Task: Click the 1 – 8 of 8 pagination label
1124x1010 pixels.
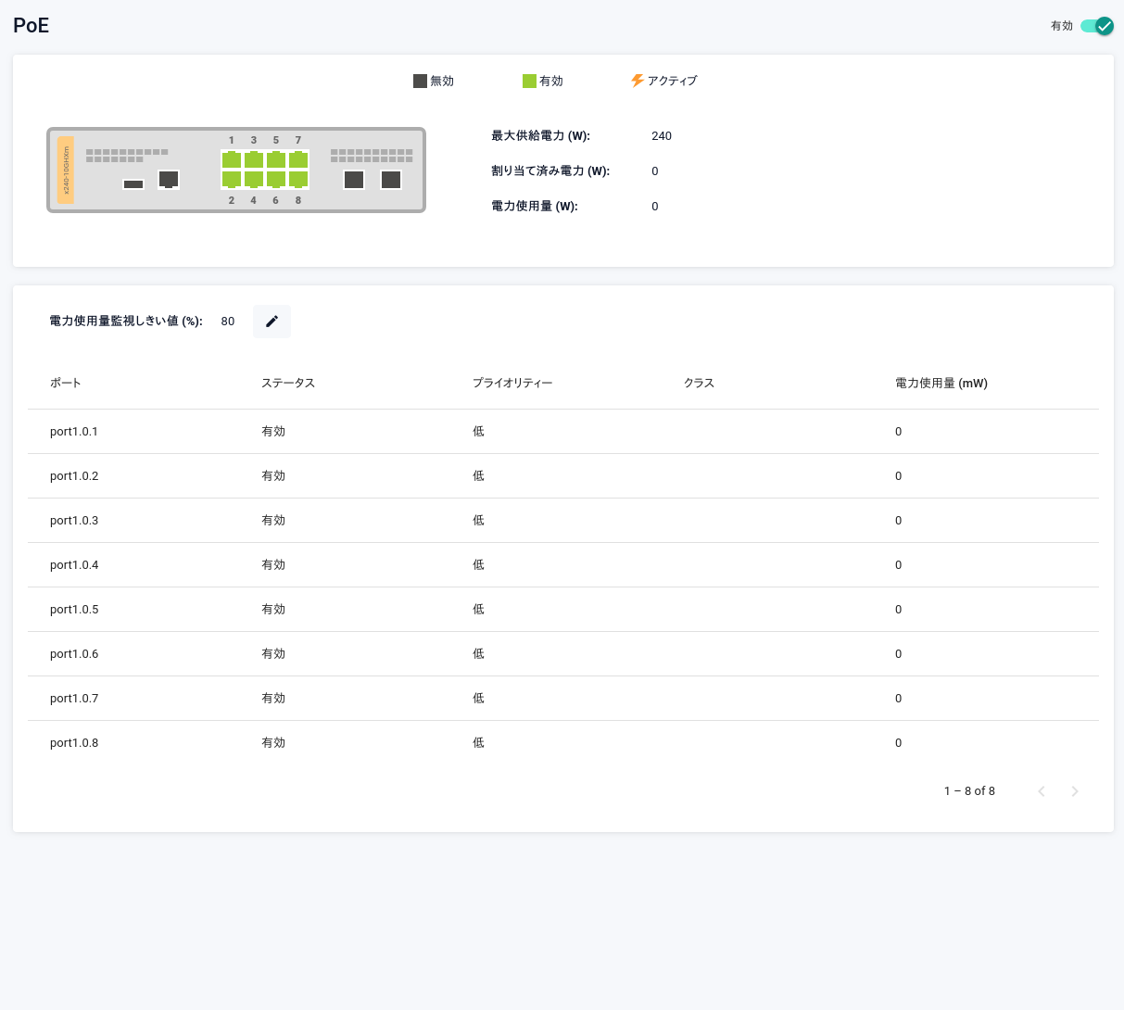Action: (969, 791)
